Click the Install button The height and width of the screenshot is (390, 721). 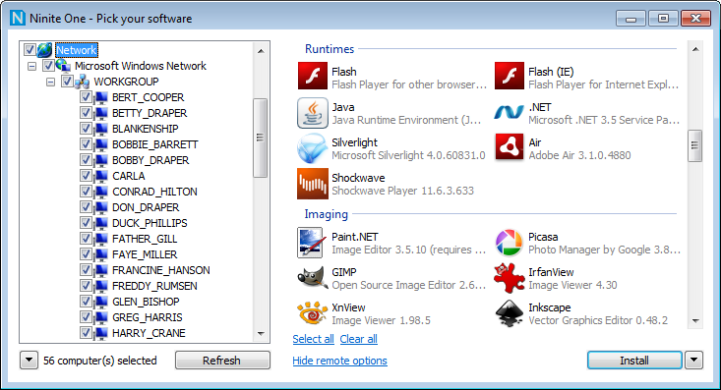(x=634, y=361)
